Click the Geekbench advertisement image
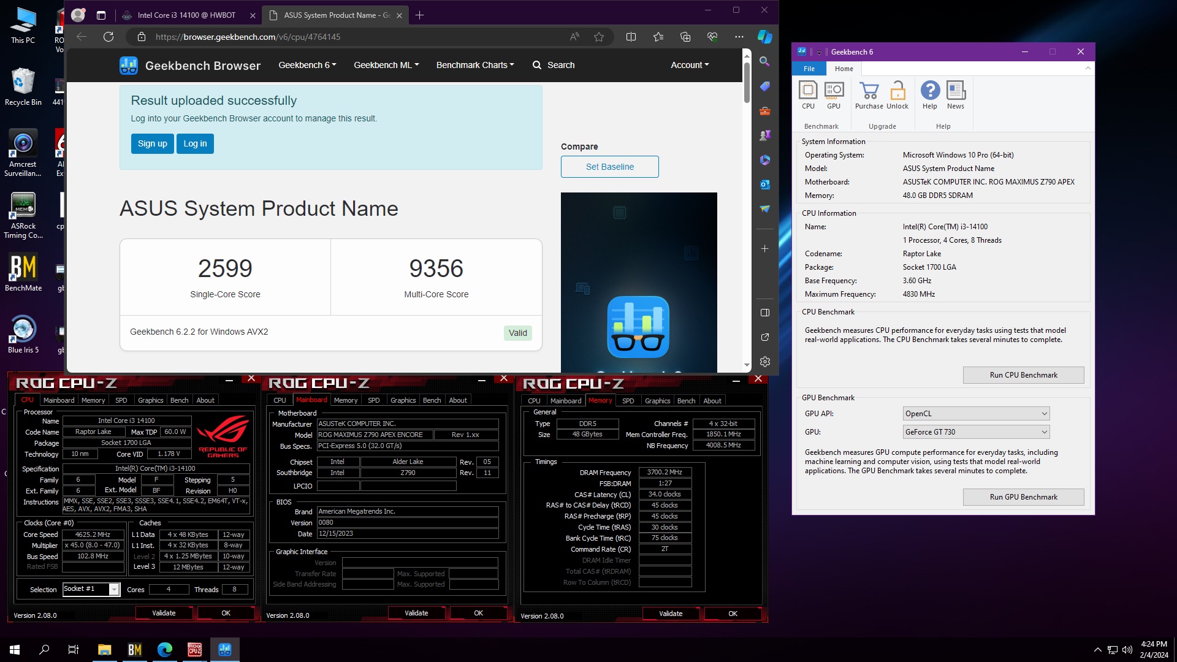Screen dimensions: 1177x662 pos(639,283)
